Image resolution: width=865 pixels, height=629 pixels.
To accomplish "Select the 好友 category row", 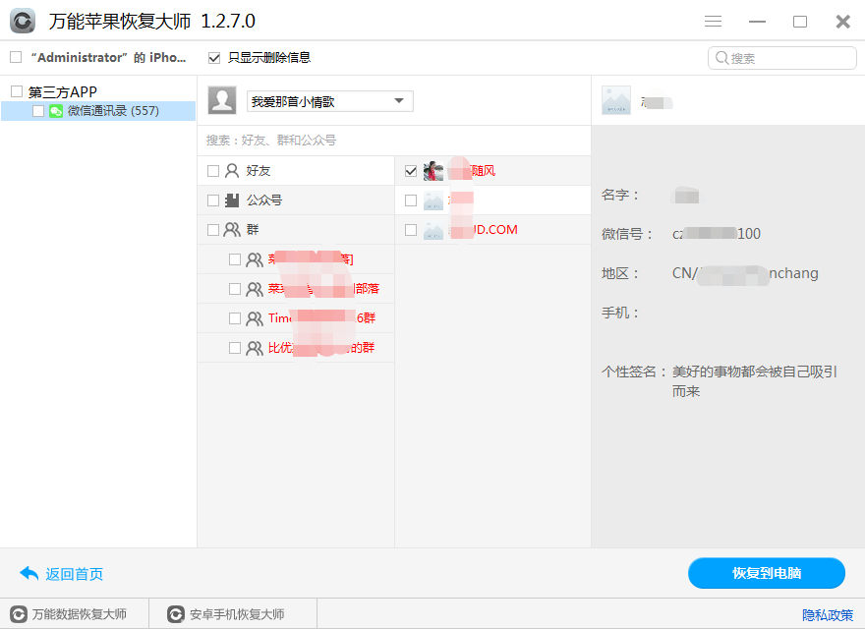I will coord(296,171).
